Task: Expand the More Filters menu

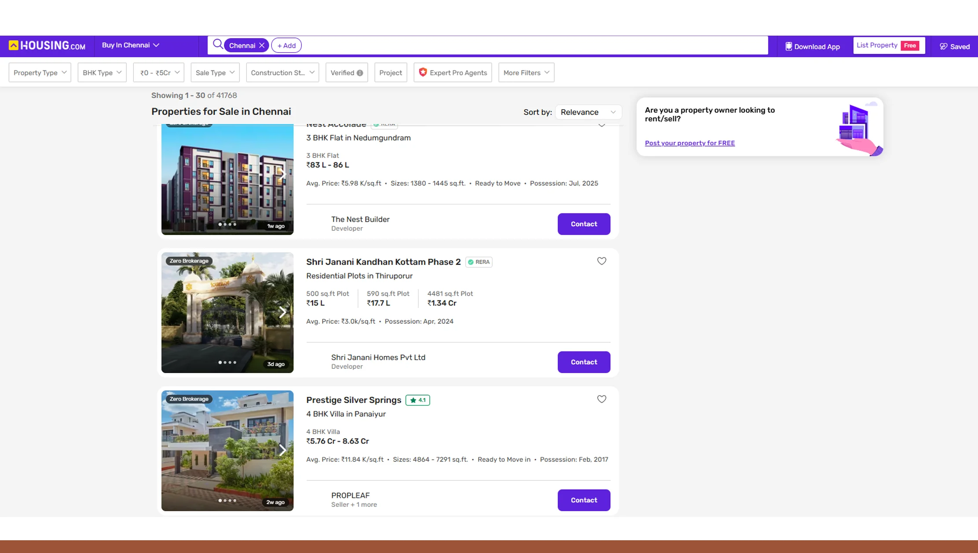Action: 526,73
